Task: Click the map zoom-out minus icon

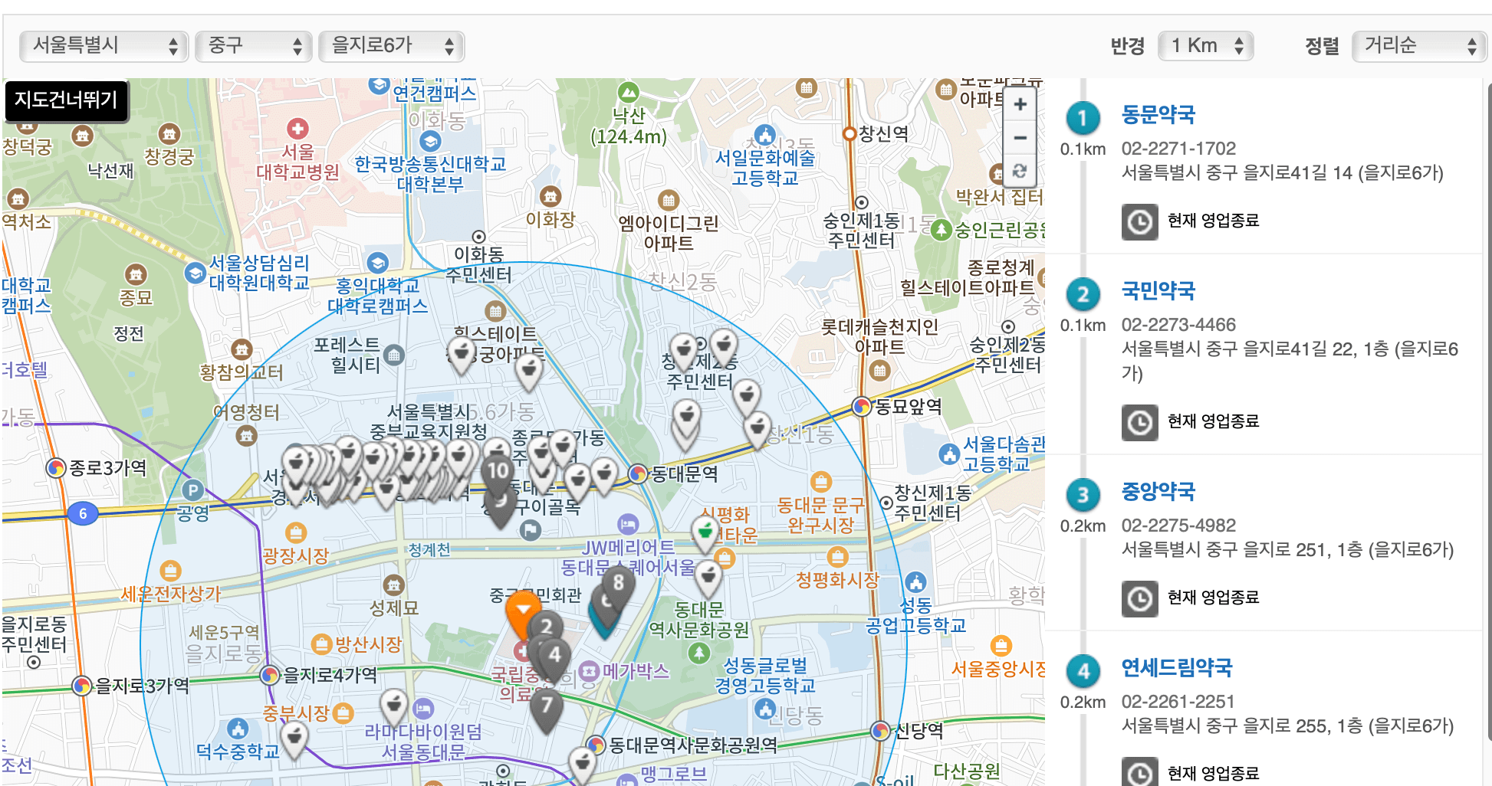Action: (1020, 138)
